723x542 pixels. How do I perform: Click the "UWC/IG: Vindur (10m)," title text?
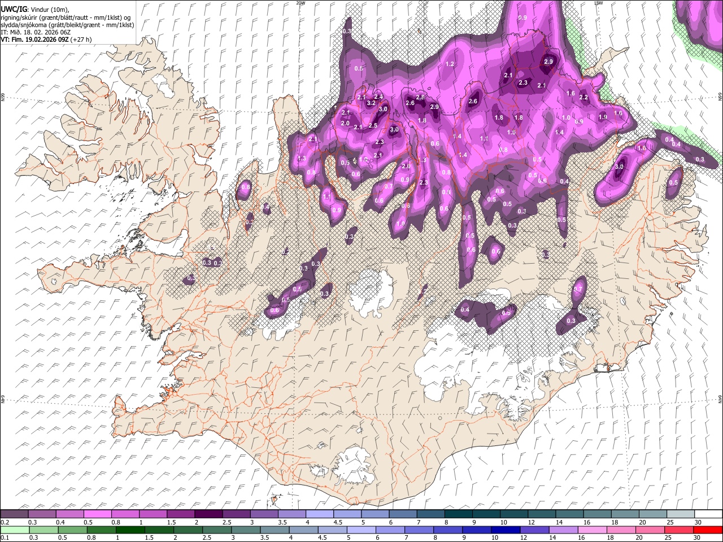pos(35,10)
